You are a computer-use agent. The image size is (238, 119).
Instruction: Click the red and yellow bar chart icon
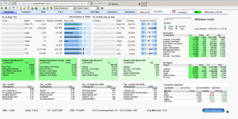tap(36, 8)
